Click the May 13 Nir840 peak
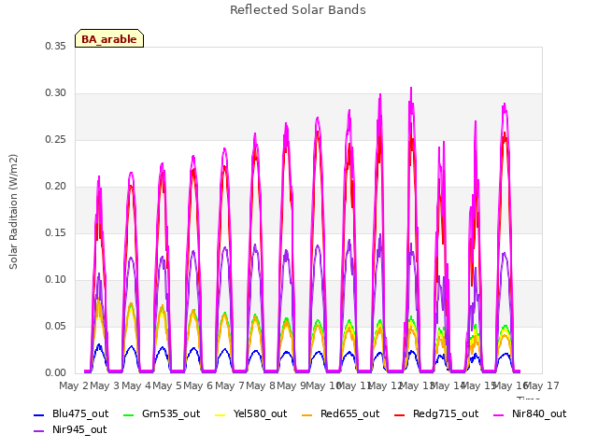 point(411,88)
